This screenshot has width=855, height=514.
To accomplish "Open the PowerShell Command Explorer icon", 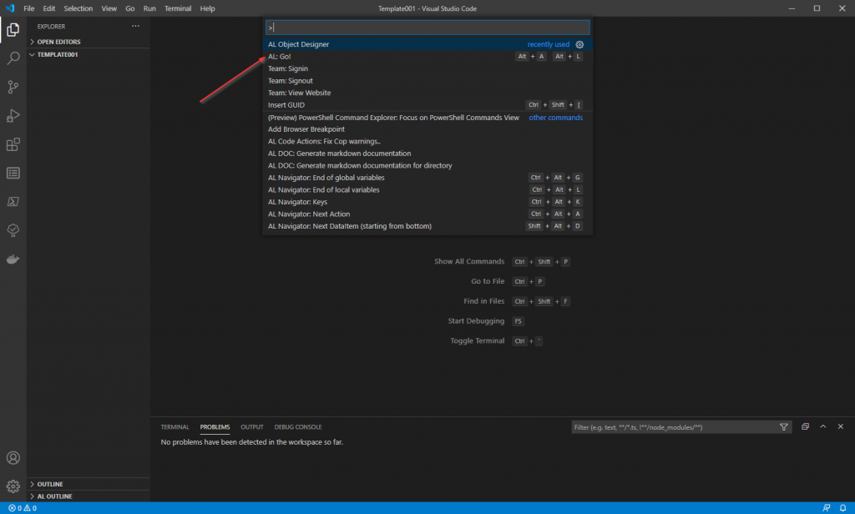I will pos(13,202).
